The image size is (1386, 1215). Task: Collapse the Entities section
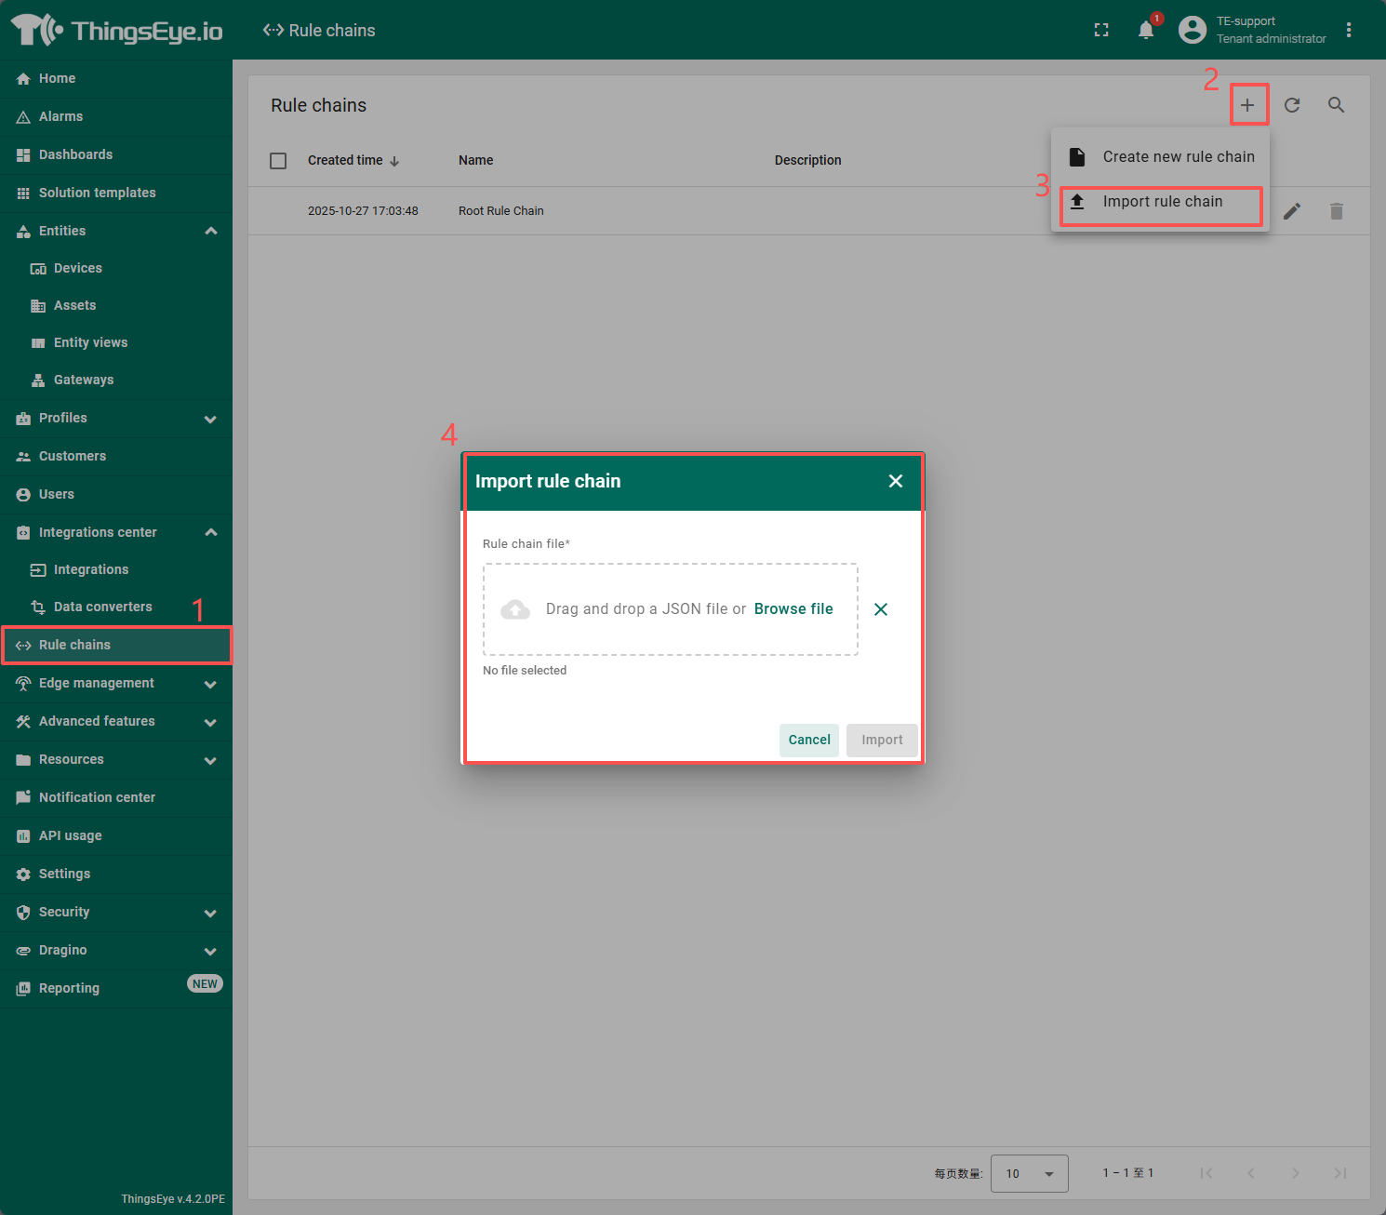tap(211, 231)
